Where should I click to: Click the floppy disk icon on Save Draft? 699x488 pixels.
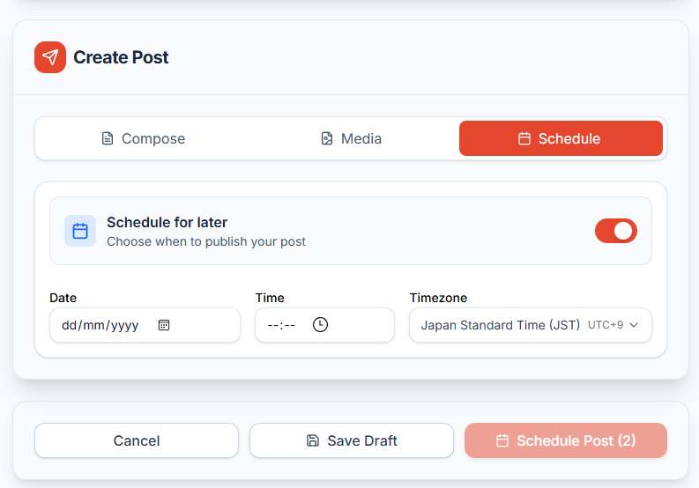(x=313, y=440)
